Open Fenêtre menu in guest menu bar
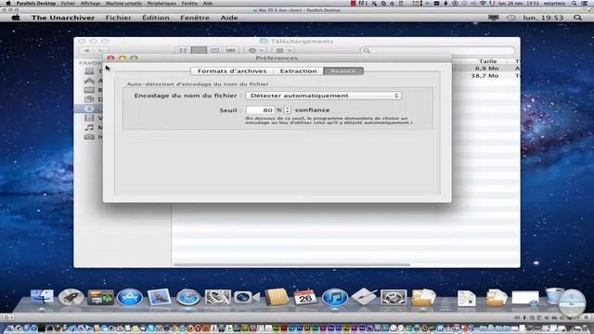 [x=195, y=18]
